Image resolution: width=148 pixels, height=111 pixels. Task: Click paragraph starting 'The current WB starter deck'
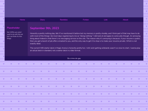85,49
